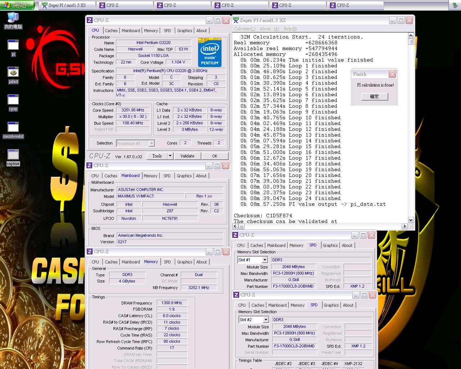Click the Checksum C1D5F874 line
Screen dimensions: 461x369
[263, 215]
